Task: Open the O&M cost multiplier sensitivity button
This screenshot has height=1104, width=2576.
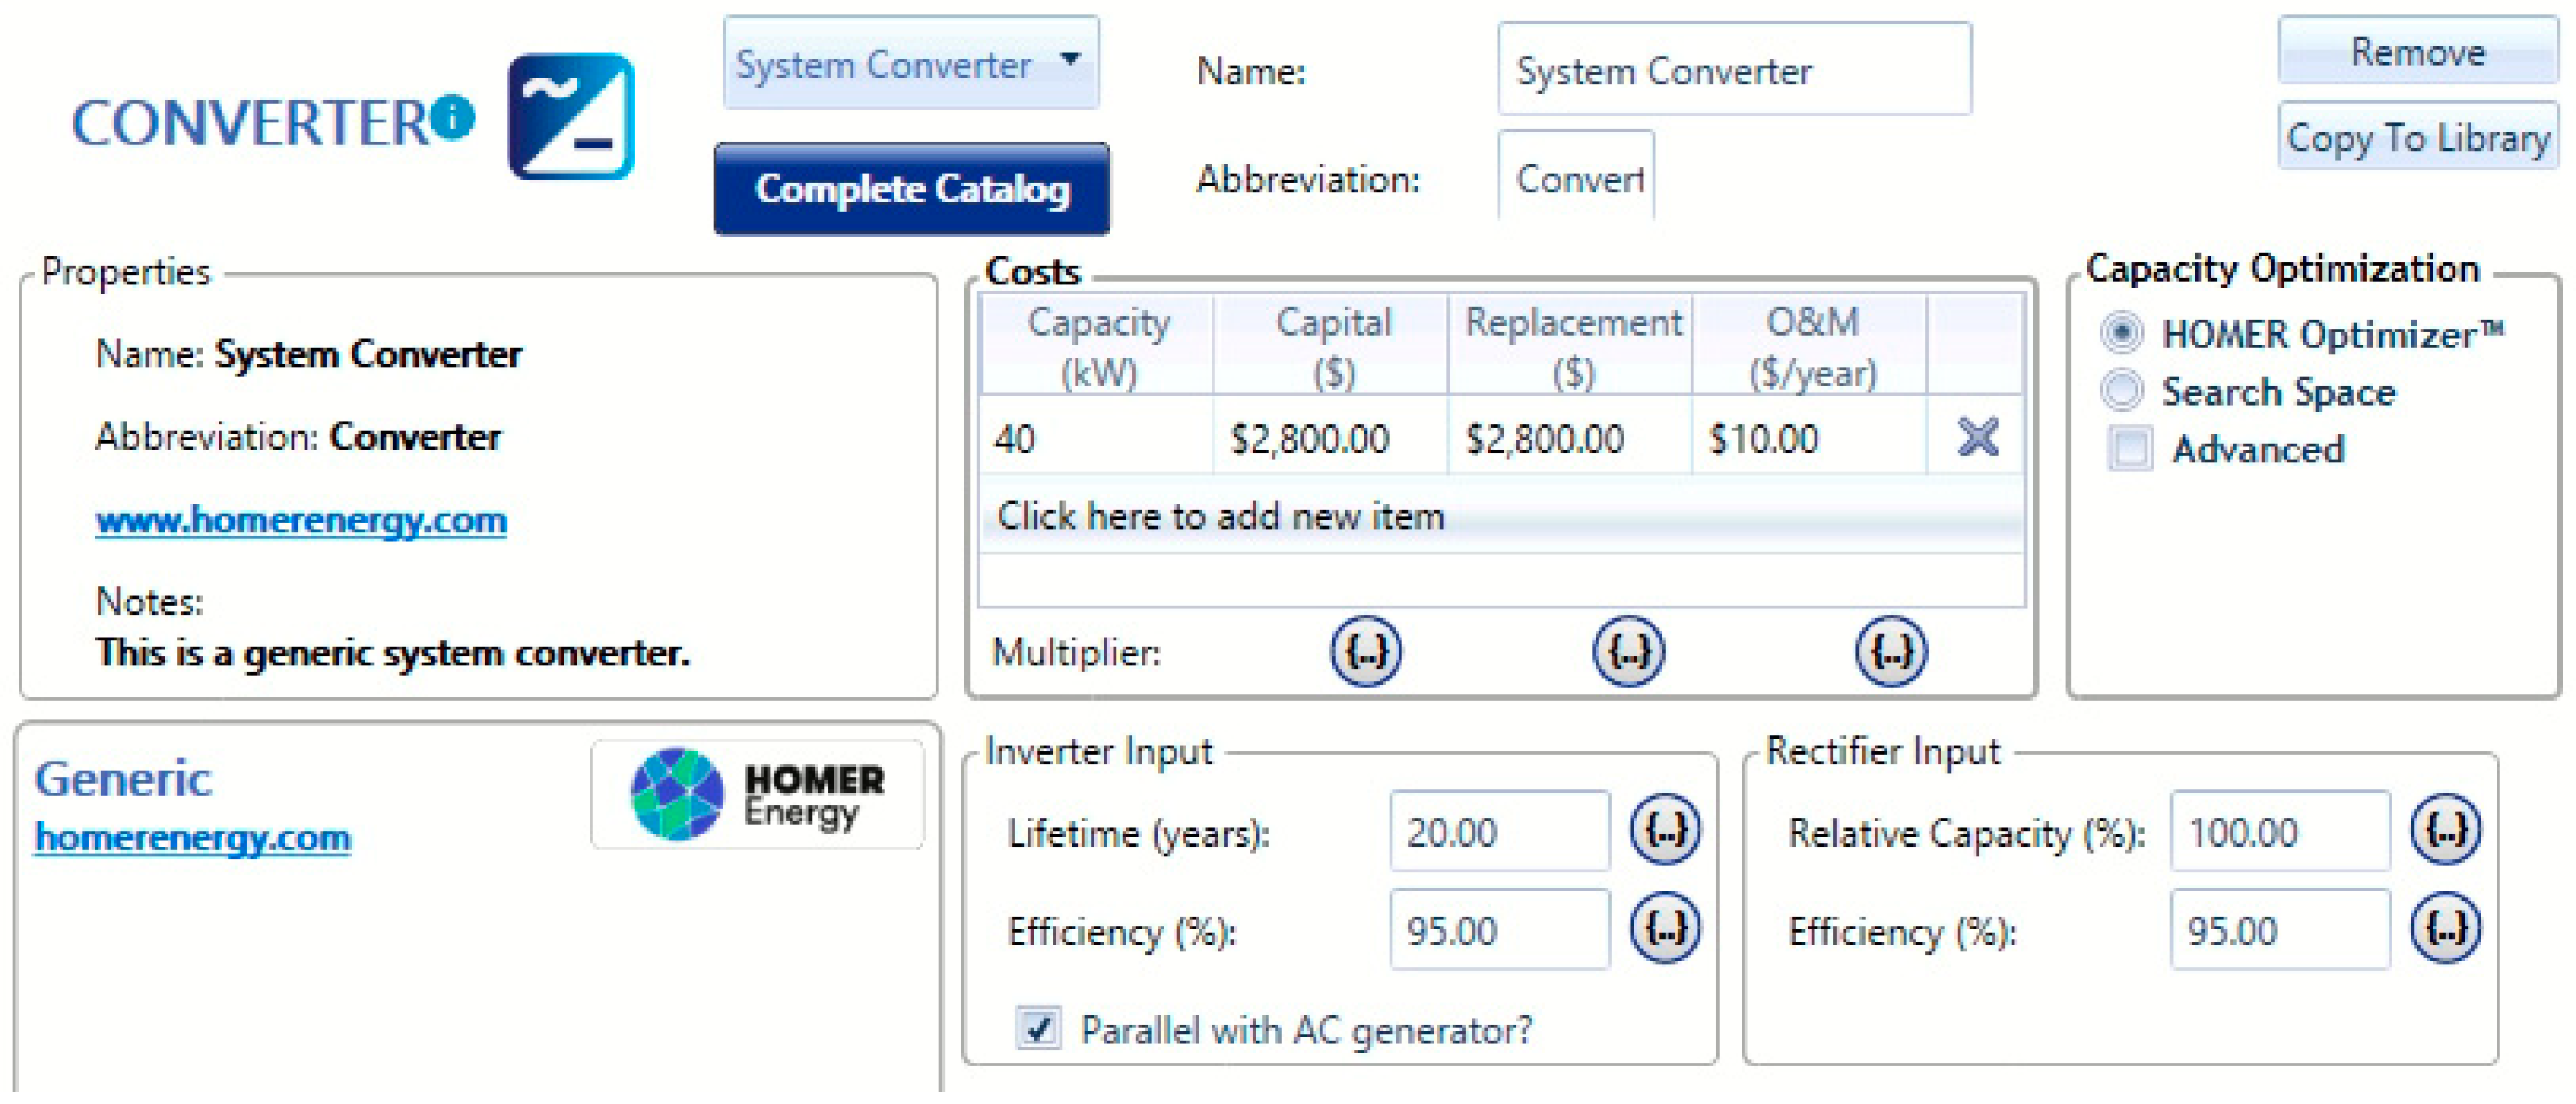Action: pos(1890,651)
